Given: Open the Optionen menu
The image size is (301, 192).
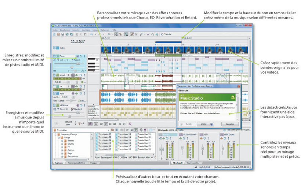Looking at the screenshot, I should pos(105,30).
